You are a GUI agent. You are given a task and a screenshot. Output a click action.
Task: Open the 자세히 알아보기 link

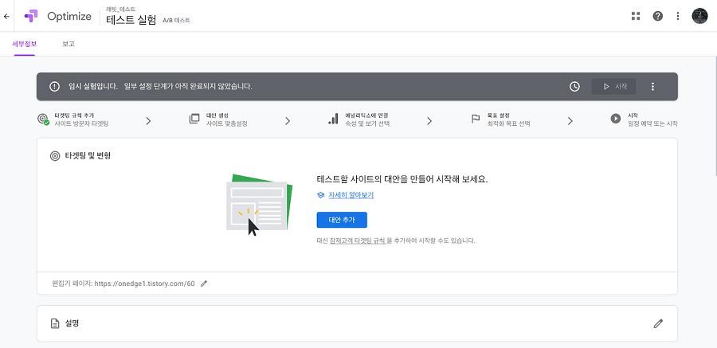click(x=351, y=195)
